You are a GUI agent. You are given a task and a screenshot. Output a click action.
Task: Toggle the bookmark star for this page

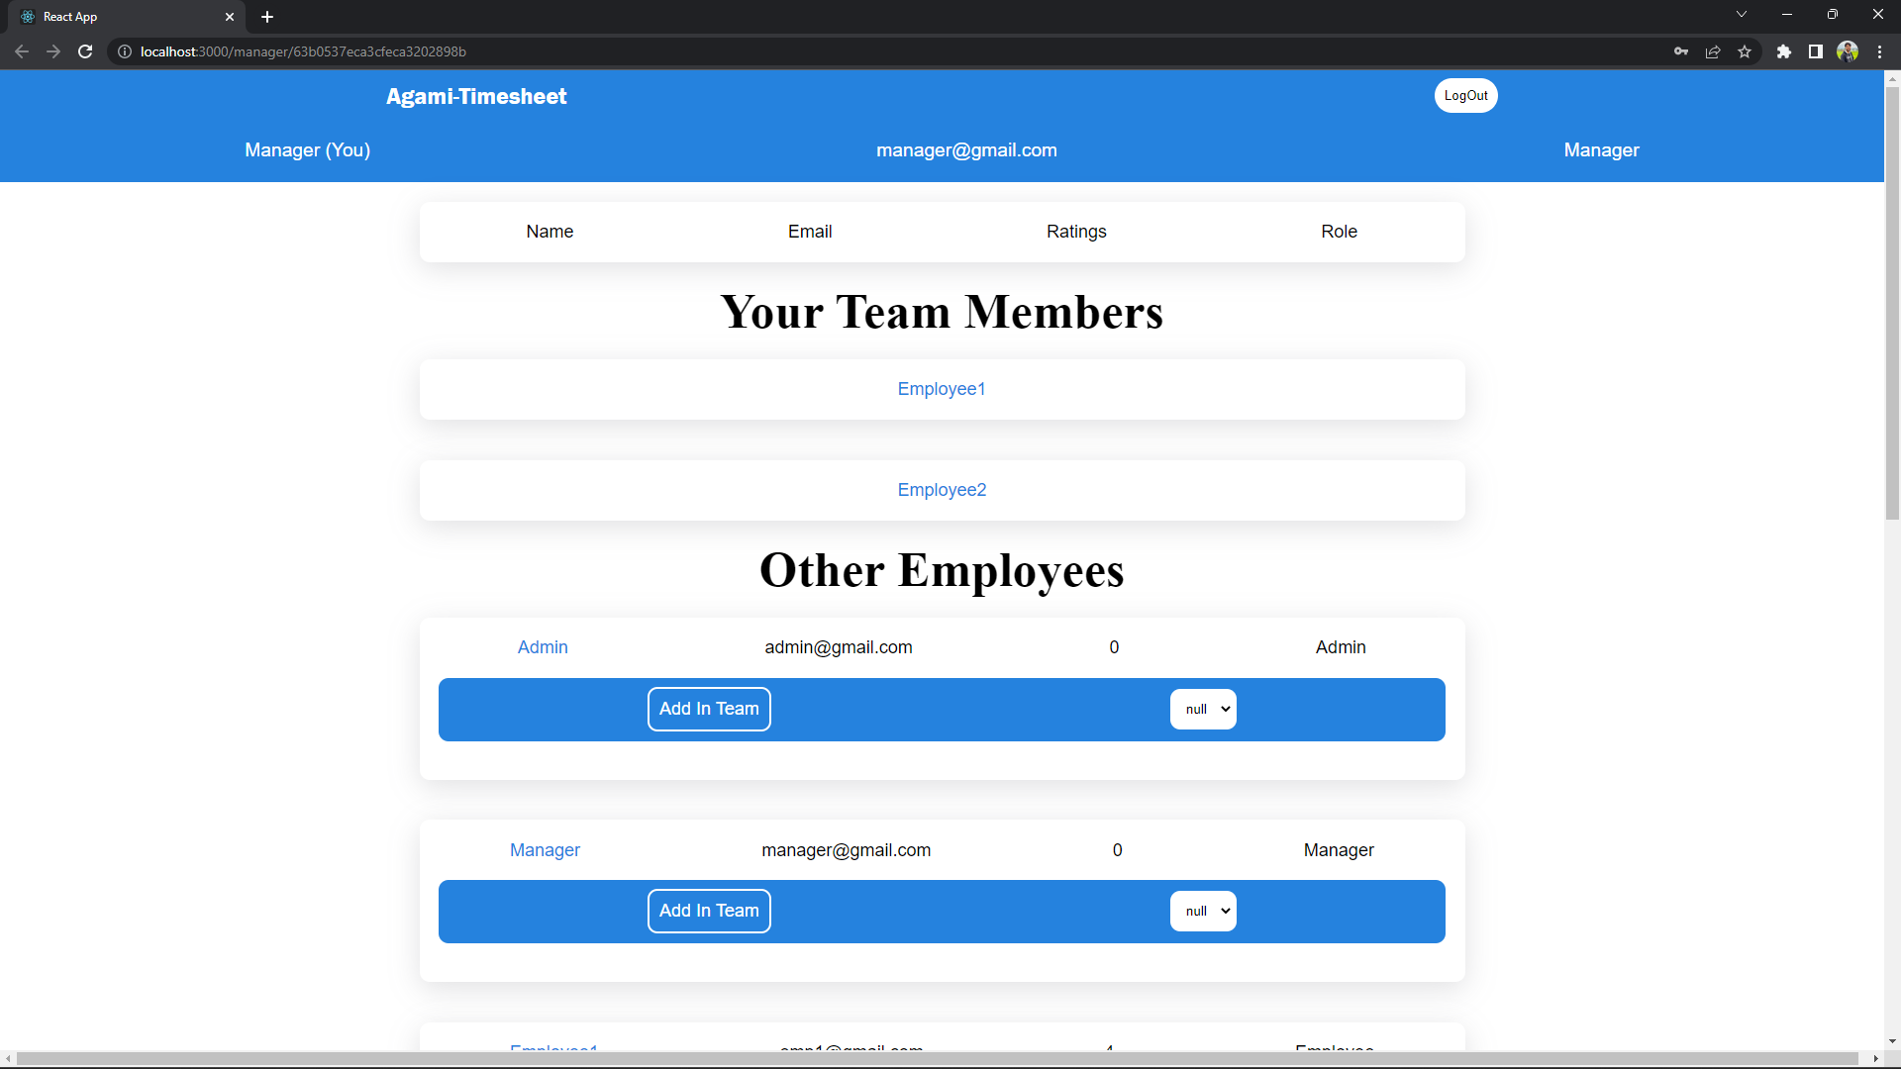click(x=1745, y=51)
